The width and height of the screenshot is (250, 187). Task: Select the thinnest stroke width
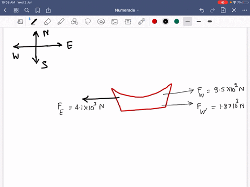pos(187,21)
